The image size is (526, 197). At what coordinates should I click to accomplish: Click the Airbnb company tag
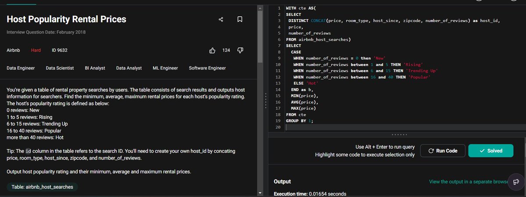pyautogui.click(x=14, y=50)
